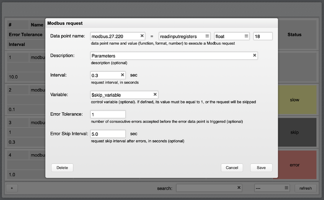Click row number 4 in table

[x=10, y=155]
